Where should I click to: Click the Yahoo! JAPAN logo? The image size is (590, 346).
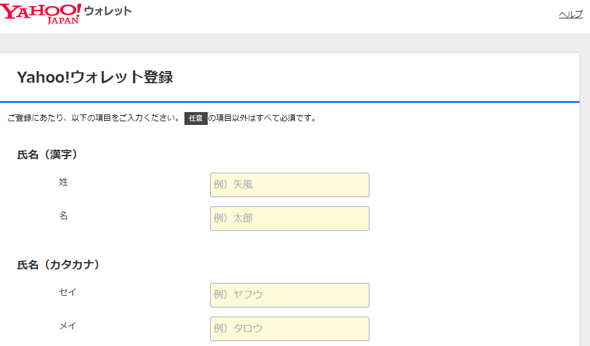tap(40, 13)
